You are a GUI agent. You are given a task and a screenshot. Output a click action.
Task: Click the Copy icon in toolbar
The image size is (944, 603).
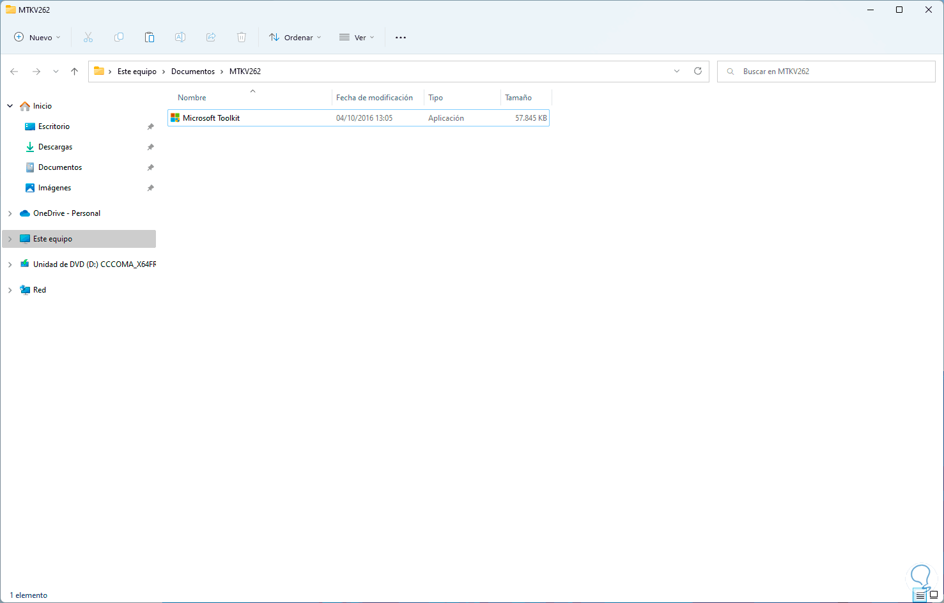pos(119,38)
